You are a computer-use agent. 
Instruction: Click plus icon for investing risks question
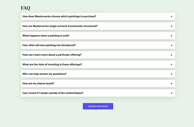[171, 64]
